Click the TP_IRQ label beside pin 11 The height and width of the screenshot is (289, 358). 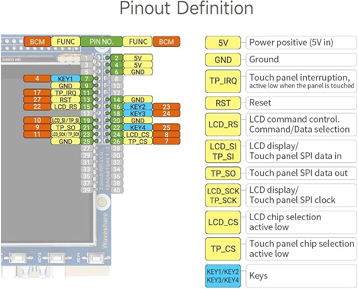[65, 93]
